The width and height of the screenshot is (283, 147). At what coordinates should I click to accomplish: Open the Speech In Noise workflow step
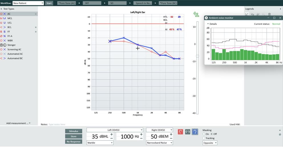point(143,3)
